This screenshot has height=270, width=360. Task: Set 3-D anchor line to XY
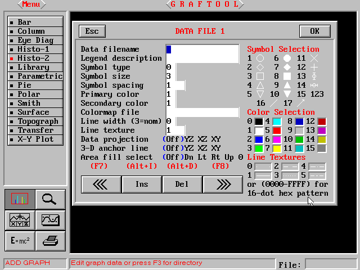click(x=216, y=148)
